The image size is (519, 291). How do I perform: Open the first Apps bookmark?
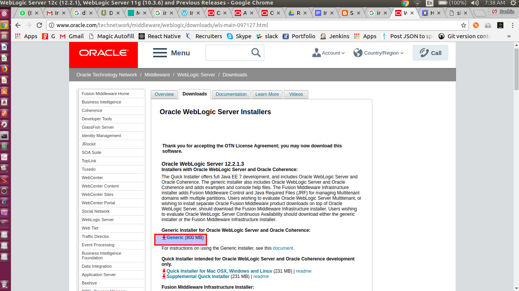click(26, 36)
